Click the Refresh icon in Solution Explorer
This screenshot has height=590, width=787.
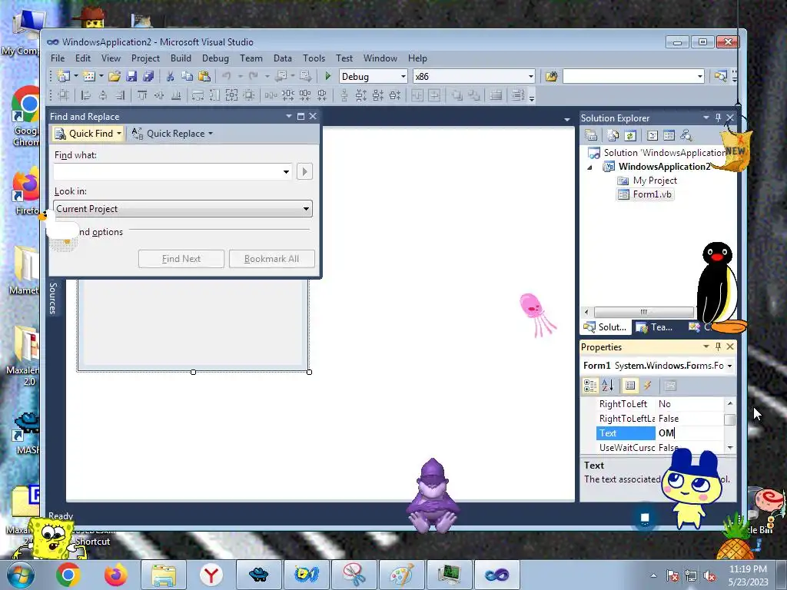pyautogui.click(x=630, y=135)
